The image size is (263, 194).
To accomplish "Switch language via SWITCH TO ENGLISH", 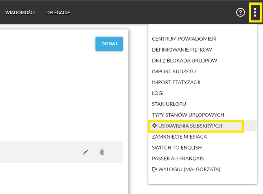I will [177, 148].
